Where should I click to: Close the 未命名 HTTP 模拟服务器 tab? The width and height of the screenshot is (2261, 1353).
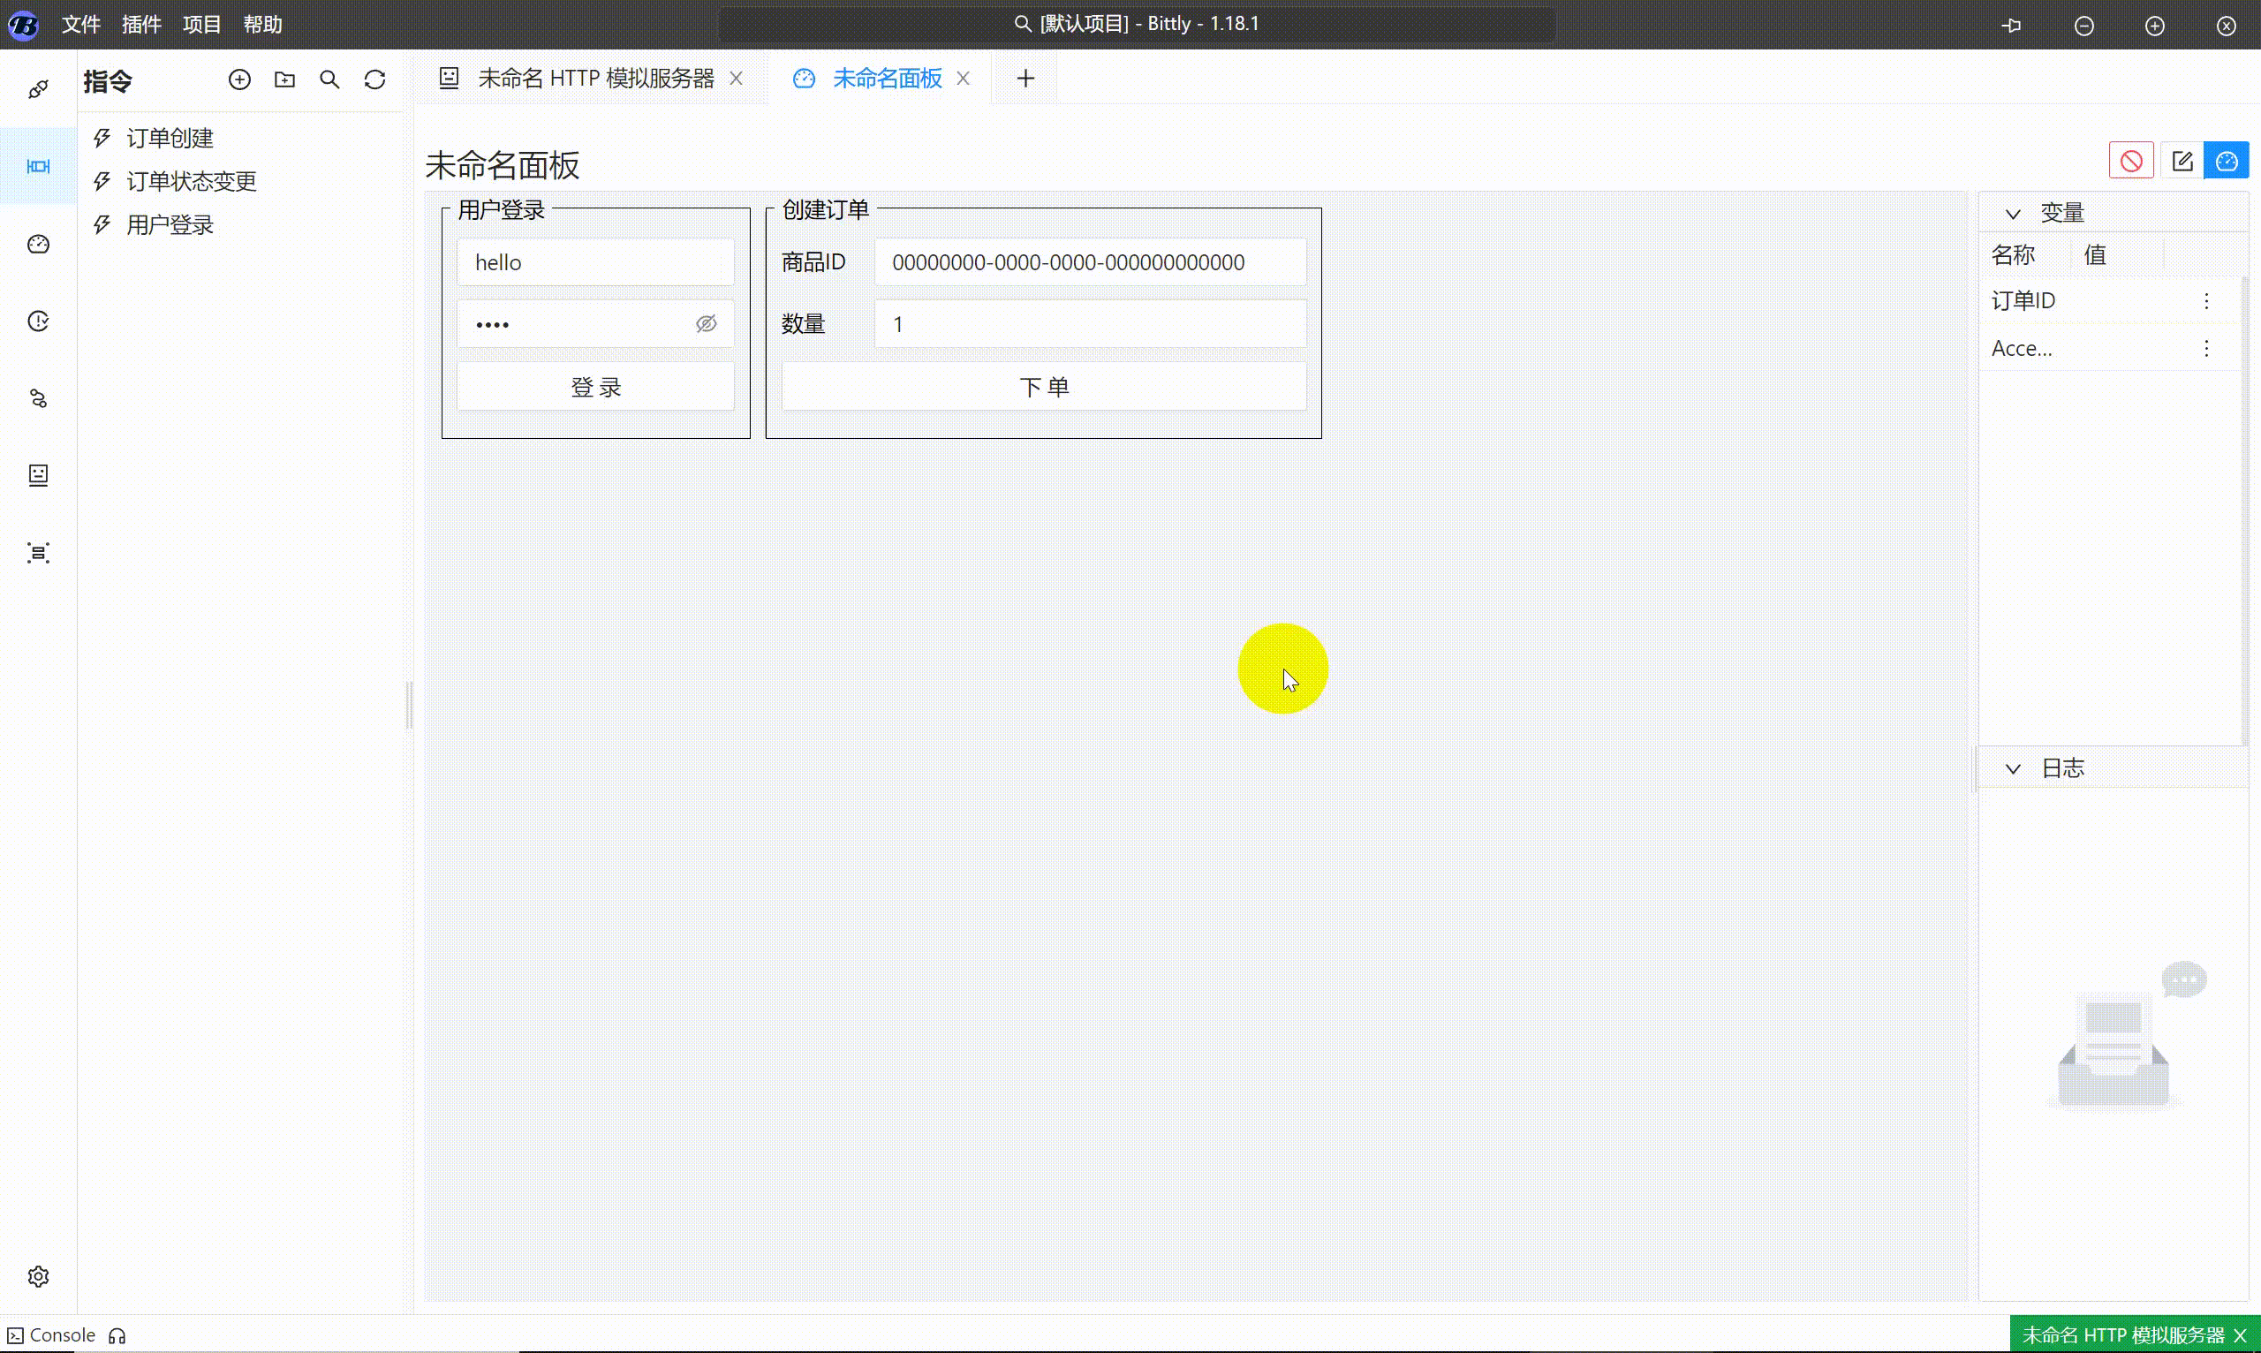pyautogui.click(x=736, y=79)
